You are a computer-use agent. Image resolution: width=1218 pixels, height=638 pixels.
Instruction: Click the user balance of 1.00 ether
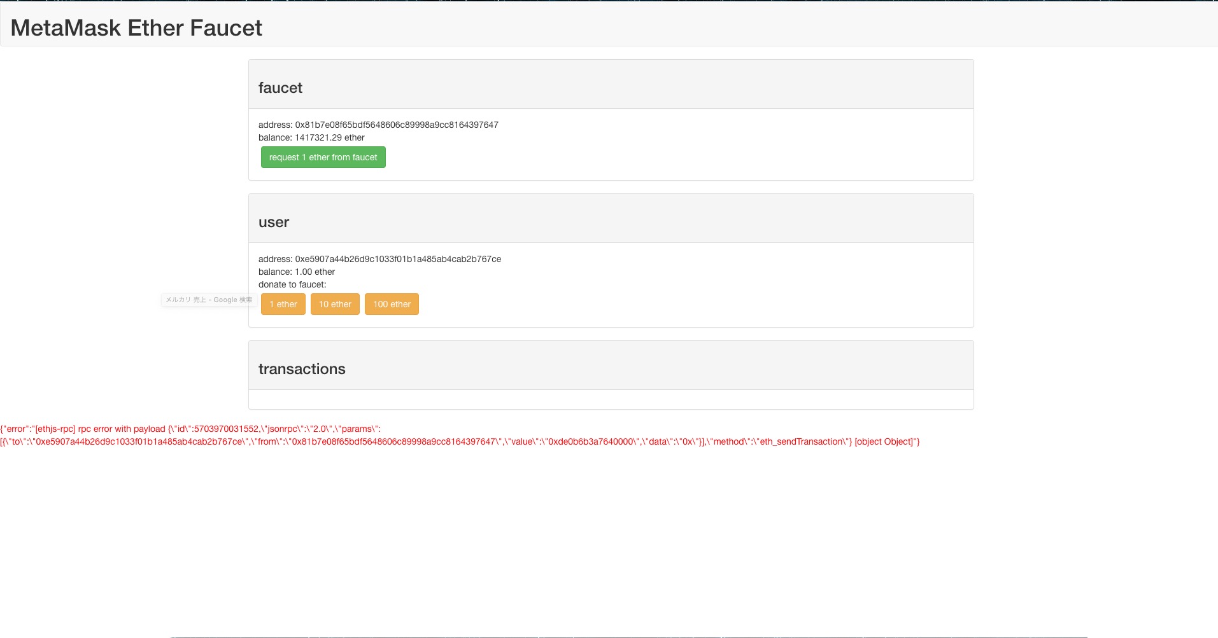click(296, 272)
